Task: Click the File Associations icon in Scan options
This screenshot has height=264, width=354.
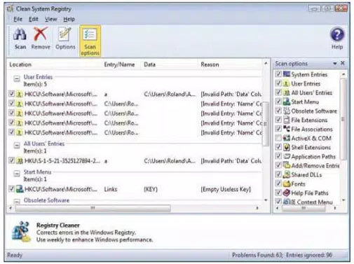Action: pos(287,129)
